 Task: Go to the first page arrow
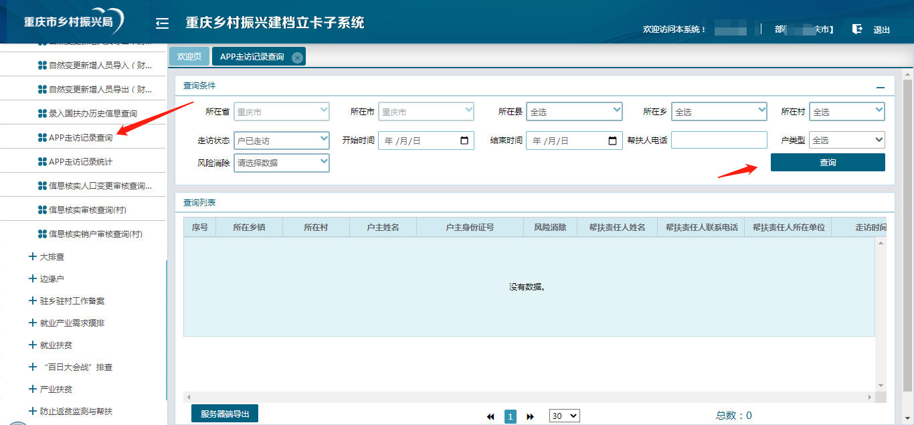[490, 416]
